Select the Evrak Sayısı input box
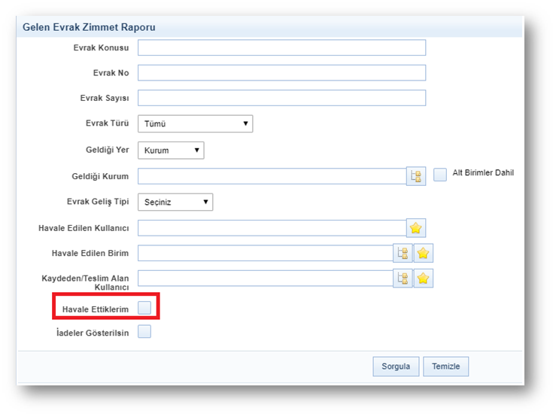 click(x=281, y=99)
